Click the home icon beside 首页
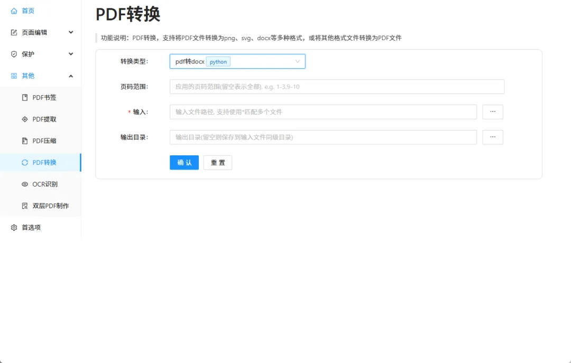This screenshot has width=571, height=363. (14, 11)
